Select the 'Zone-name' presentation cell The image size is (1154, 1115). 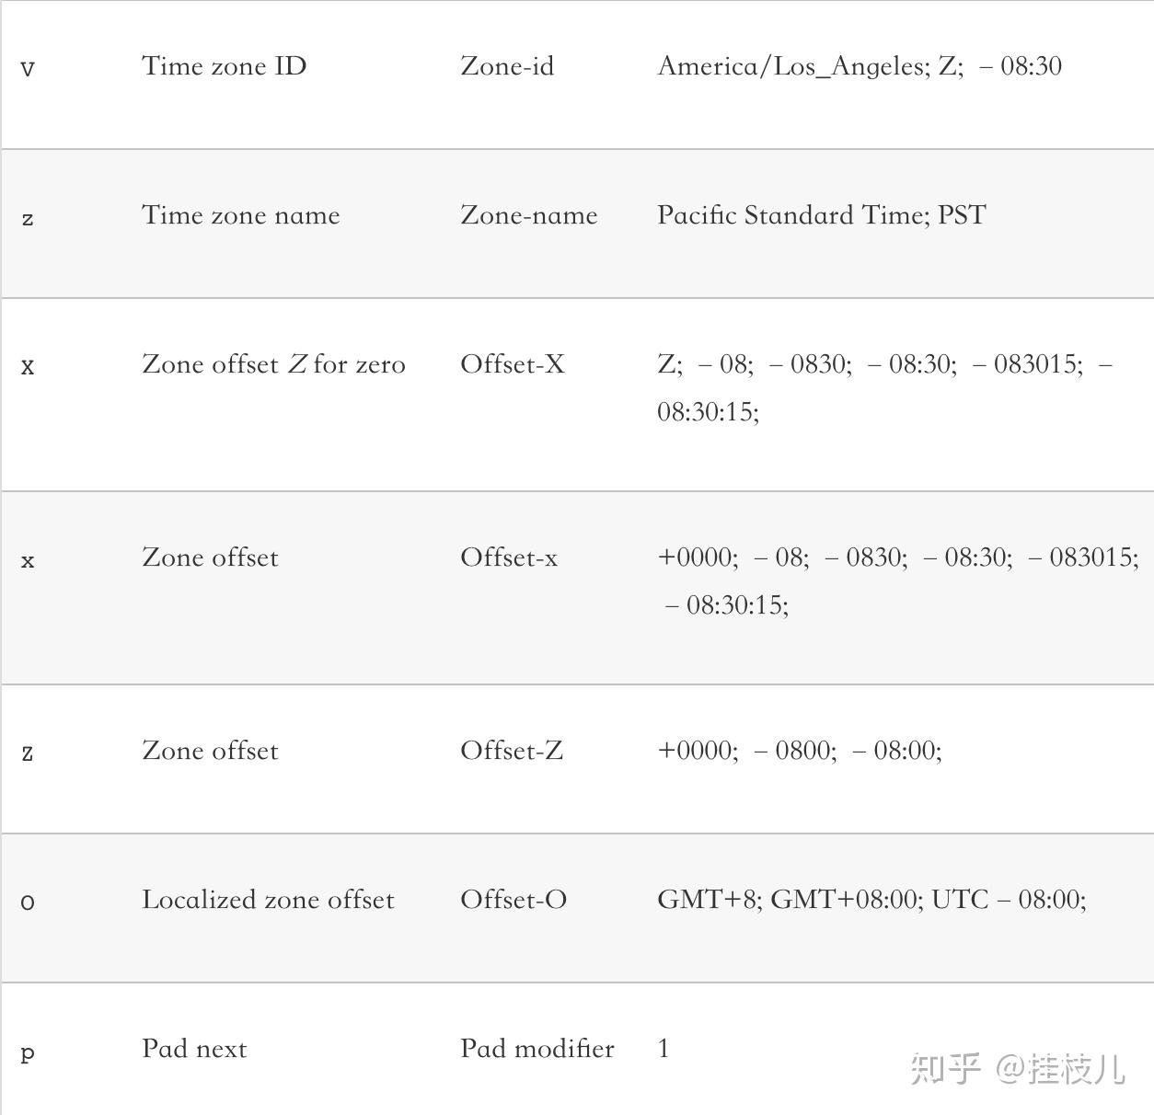pos(529,215)
